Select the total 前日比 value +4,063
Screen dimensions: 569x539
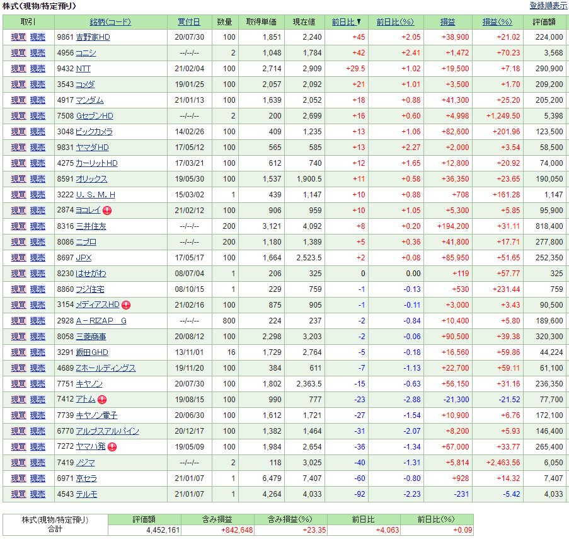[388, 530]
